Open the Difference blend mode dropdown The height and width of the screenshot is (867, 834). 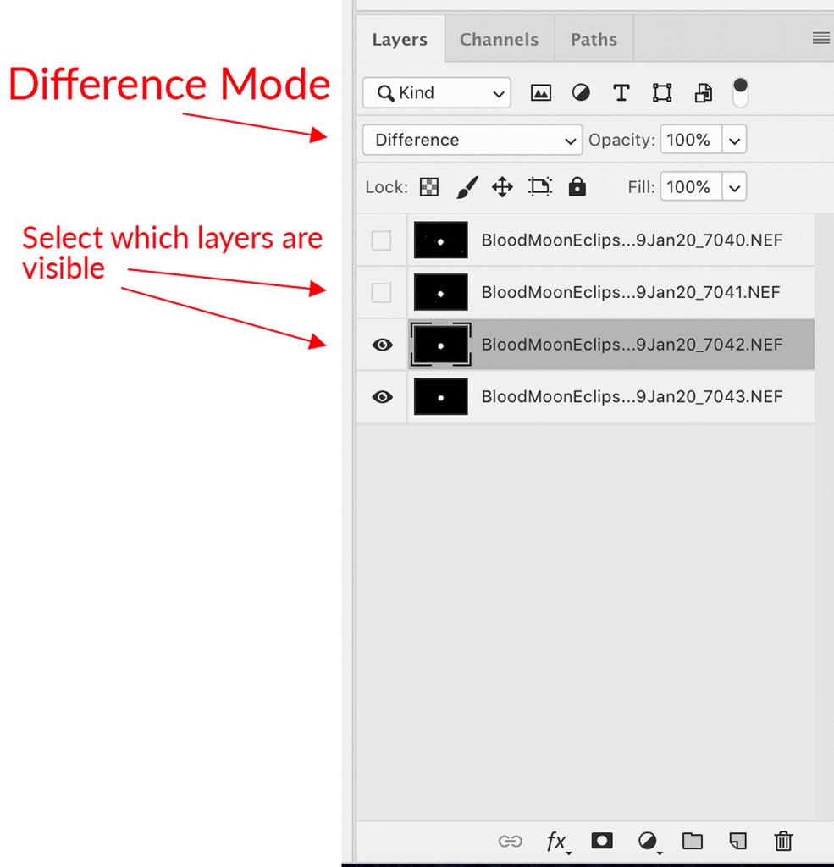(x=472, y=140)
